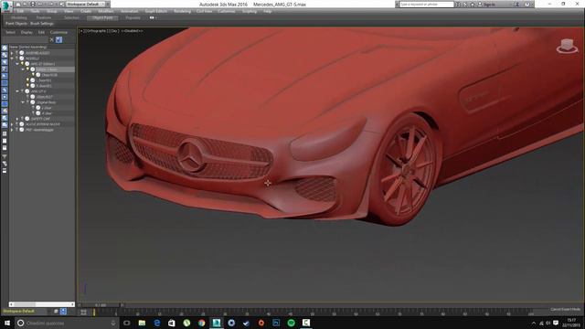Expand the first row of the scene tree

[x=12, y=53]
